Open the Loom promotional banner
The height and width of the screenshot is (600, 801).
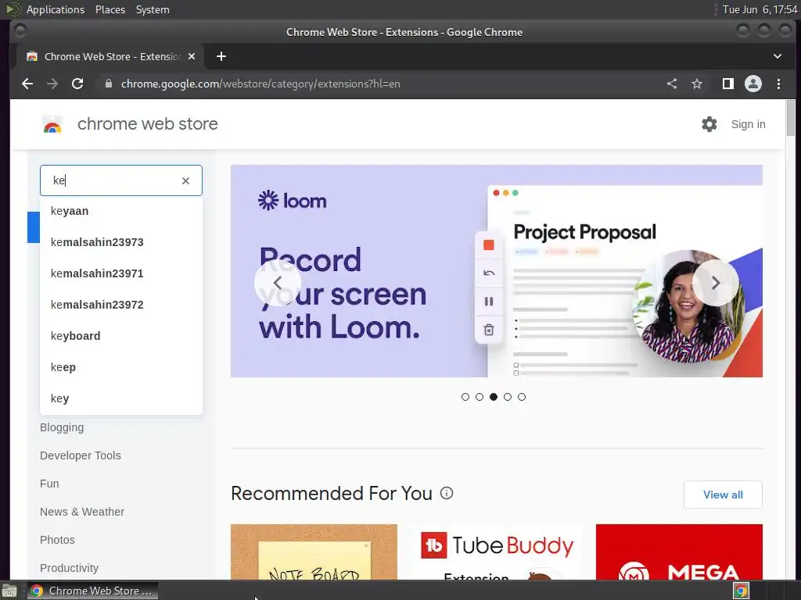pyautogui.click(x=497, y=271)
